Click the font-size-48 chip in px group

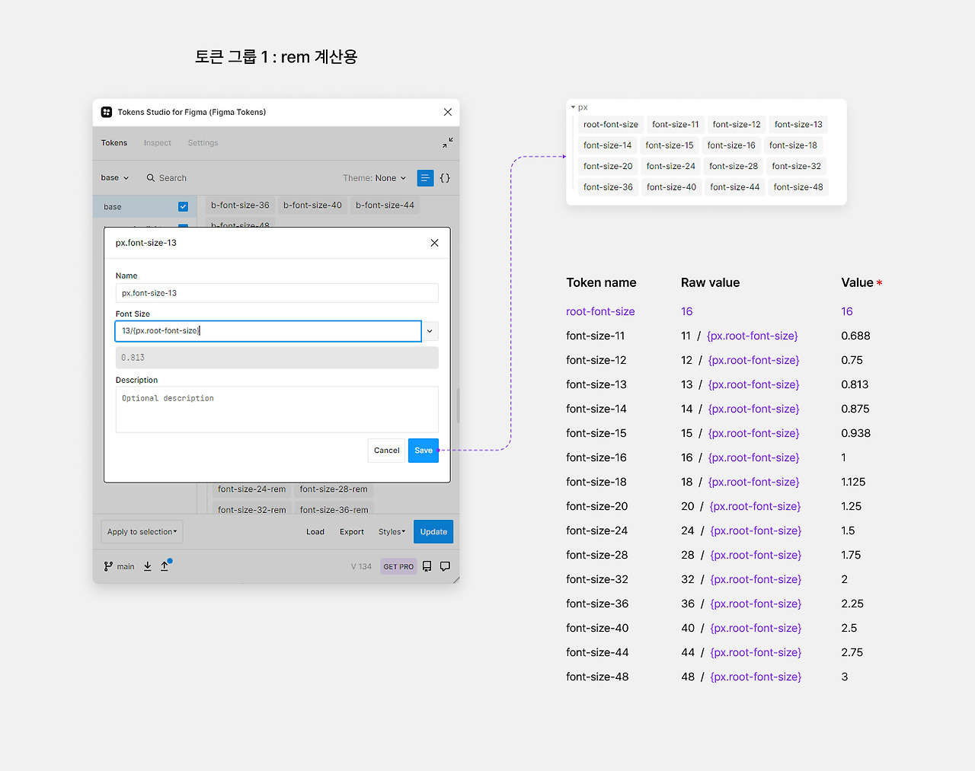(798, 187)
